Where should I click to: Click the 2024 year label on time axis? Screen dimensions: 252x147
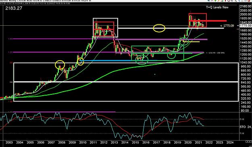(x=230, y=142)
